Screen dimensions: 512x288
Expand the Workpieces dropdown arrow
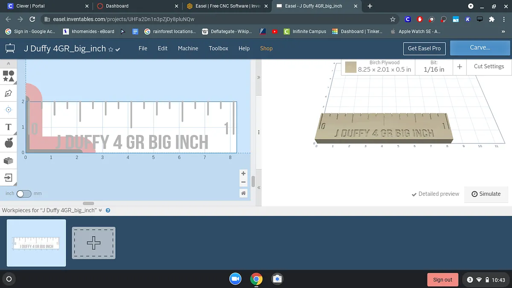pos(101,210)
